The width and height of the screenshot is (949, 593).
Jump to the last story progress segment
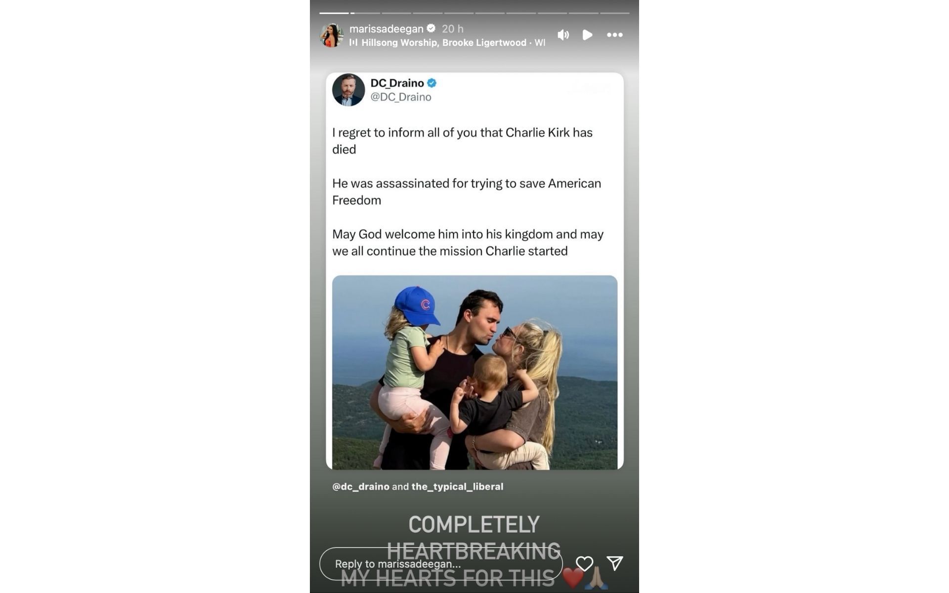[615, 13]
